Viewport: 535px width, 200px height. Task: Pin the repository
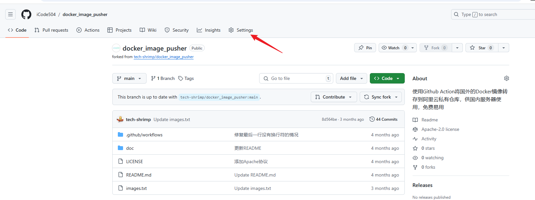click(x=365, y=48)
